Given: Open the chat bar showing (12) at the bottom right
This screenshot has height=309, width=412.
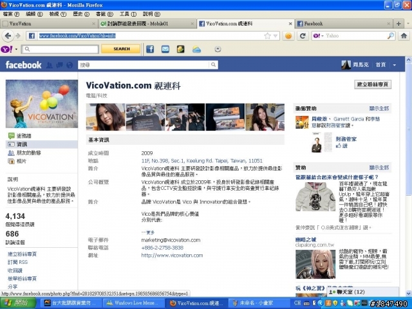Looking at the screenshot, I should (362, 292).
